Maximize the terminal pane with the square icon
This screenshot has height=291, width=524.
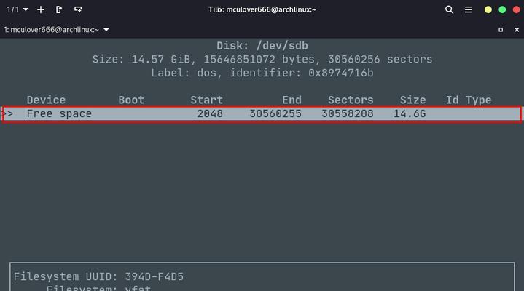(501, 30)
